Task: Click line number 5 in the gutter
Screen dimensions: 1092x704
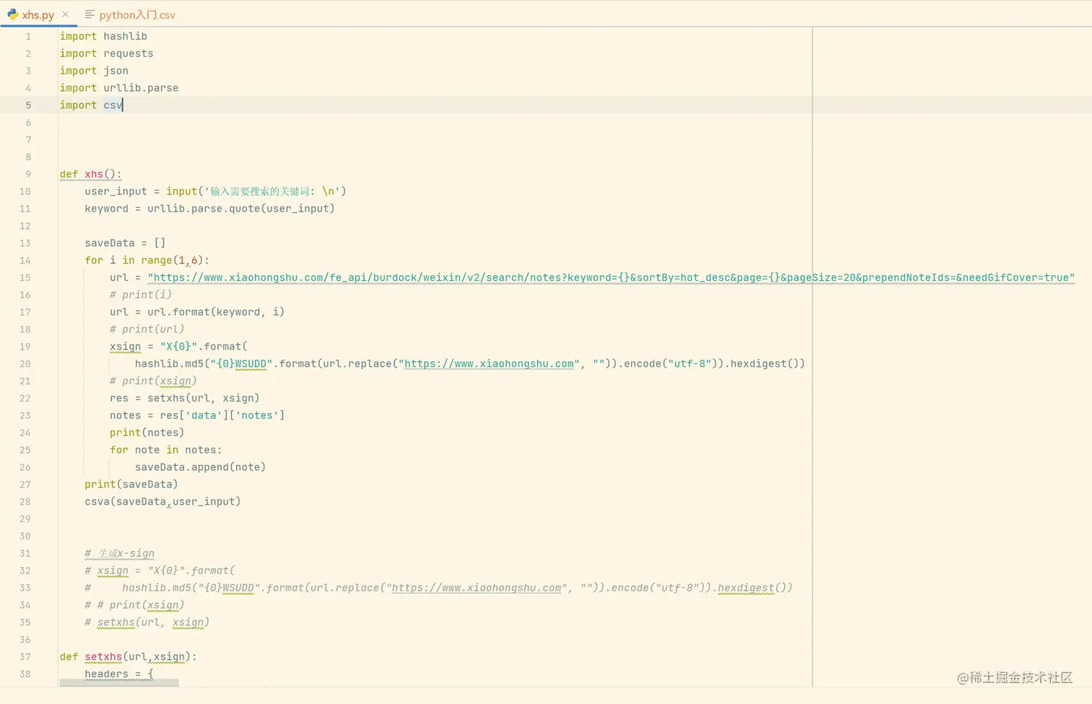Action: [28, 105]
